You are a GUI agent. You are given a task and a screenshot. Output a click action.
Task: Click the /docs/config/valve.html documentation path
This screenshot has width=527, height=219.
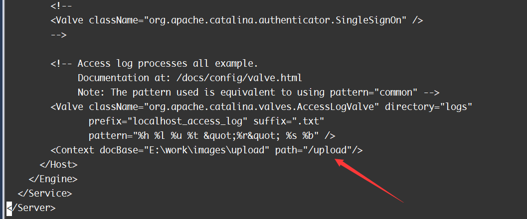click(x=233, y=78)
